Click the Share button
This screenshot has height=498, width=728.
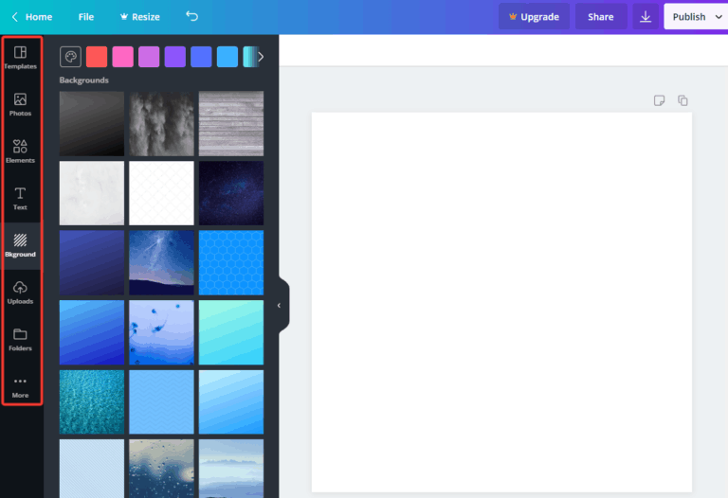(x=600, y=17)
